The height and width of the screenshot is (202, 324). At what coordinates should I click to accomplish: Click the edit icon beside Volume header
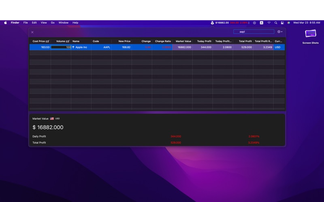pos(68,41)
